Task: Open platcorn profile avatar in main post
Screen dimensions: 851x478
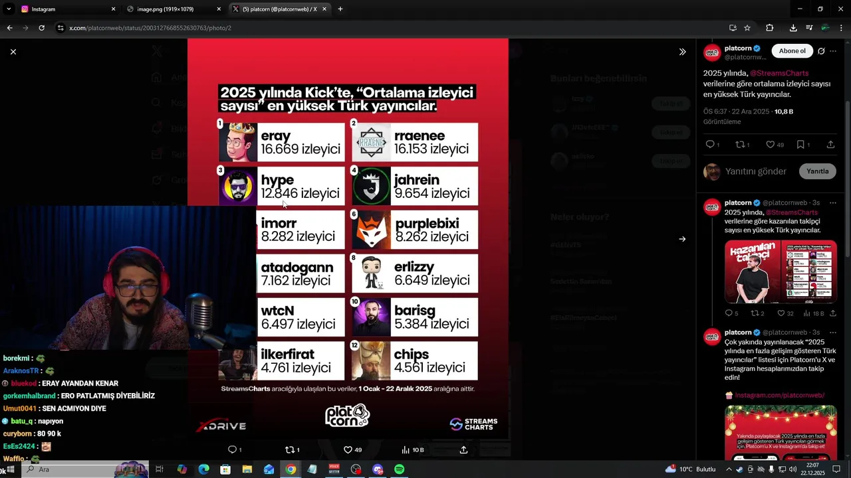Action: point(712,53)
